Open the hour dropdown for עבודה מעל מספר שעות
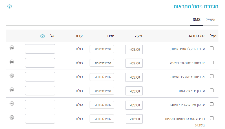The height and width of the screenshot is (129, 225). [x=134, y=49]
